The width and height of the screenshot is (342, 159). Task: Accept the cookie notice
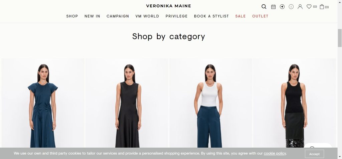314,154
